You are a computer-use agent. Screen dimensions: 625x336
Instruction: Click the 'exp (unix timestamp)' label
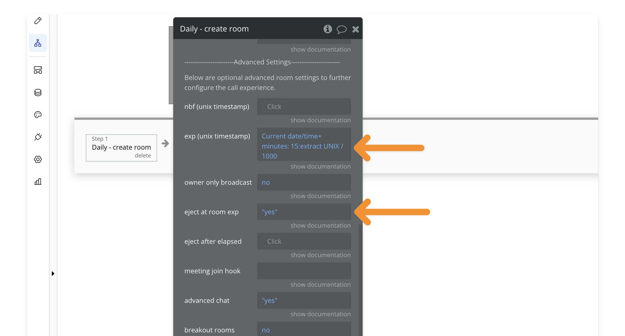pyautogui.click(x=217, y=136)
